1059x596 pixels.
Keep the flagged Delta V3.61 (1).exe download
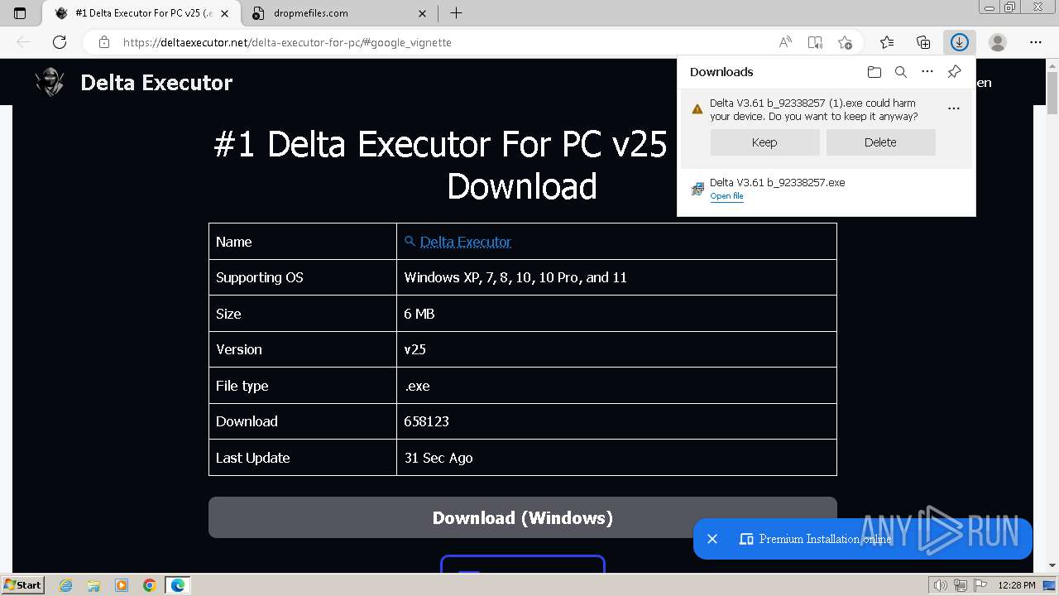(x=764, y=142)
